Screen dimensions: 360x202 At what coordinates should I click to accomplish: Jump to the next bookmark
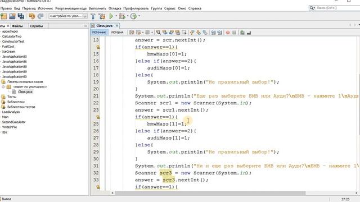coord(199,33)
